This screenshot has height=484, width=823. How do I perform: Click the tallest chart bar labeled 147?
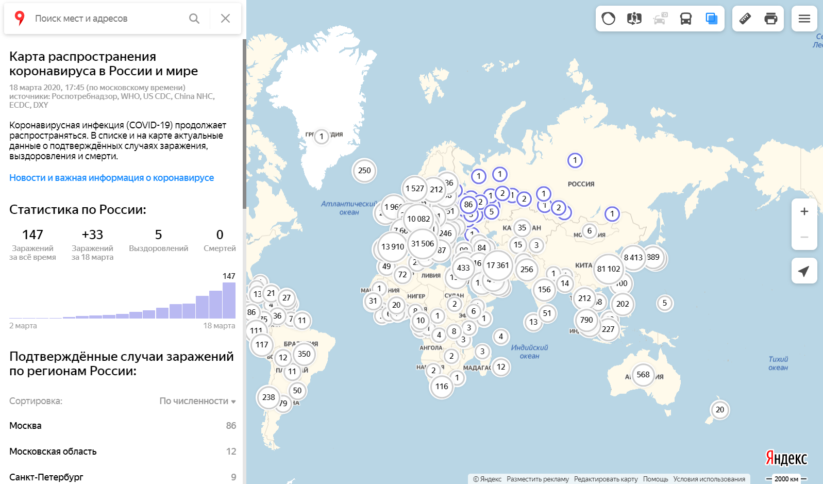coord(229,300)
